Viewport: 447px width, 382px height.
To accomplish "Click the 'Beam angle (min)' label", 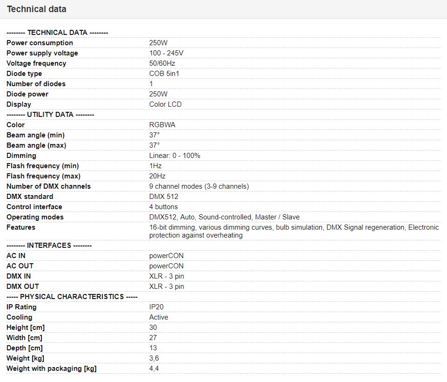I will pyautogui.click(x=36, y=135).
